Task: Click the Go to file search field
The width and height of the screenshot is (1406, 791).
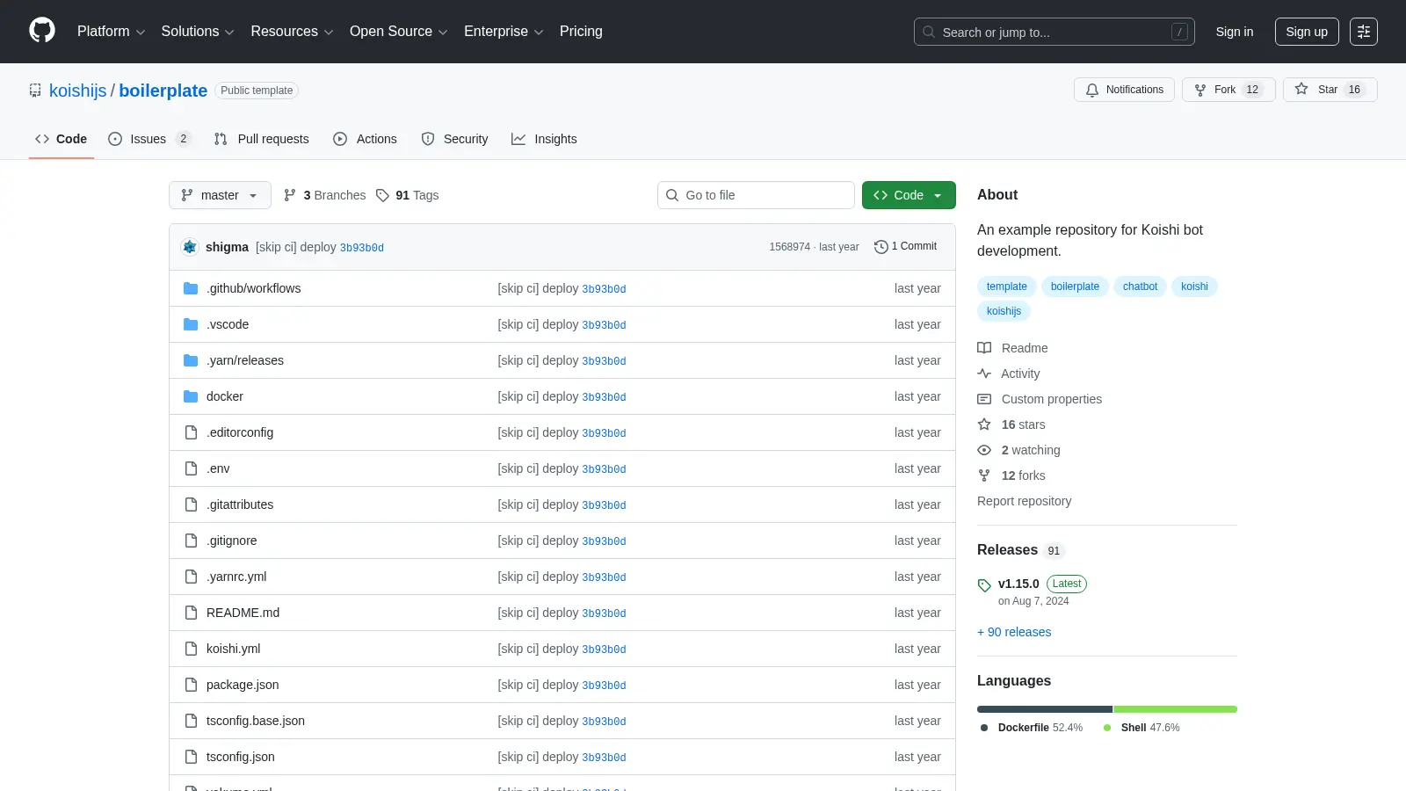Action: pyautogui.click(x=756, y=195)
